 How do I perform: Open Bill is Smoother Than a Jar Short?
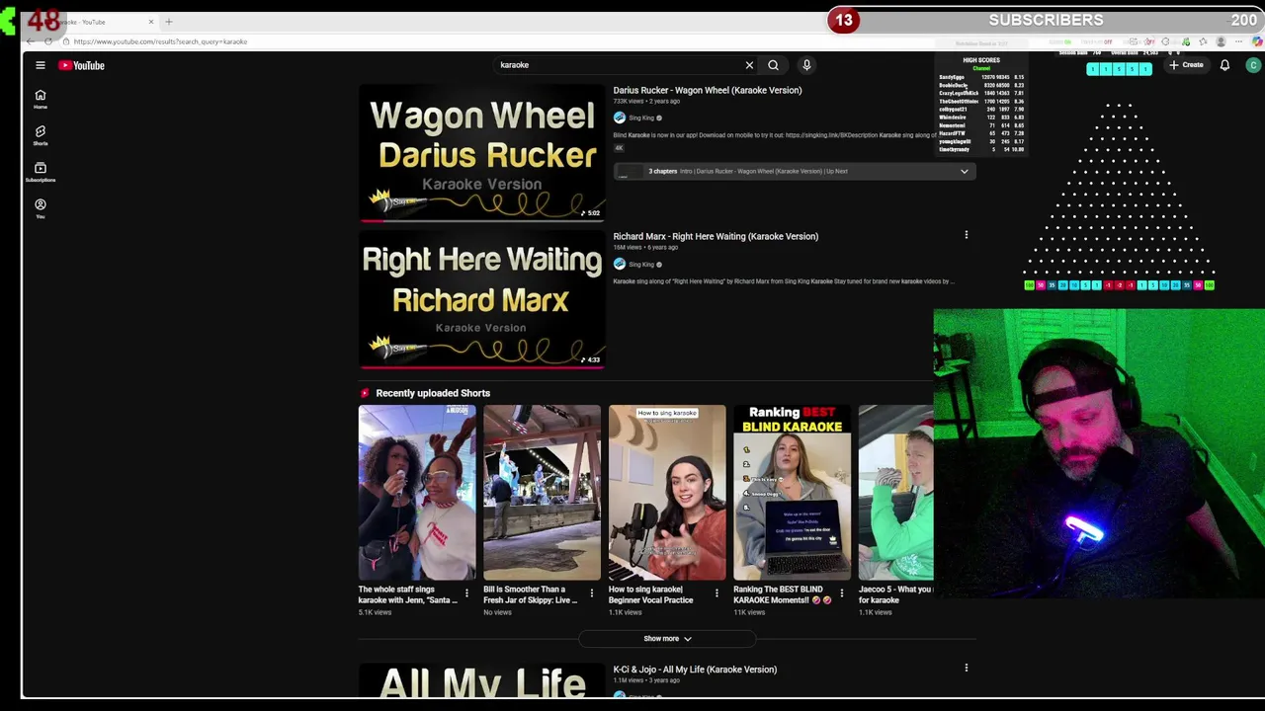(542, 492)
